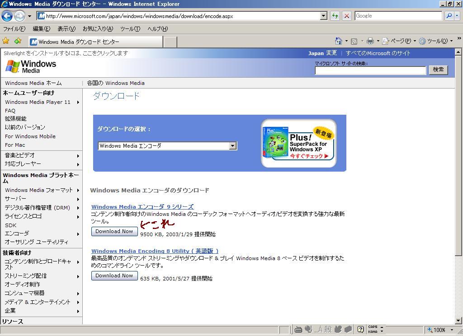Expand 対応プレーヤー sidebar arrow

(78, 164)
